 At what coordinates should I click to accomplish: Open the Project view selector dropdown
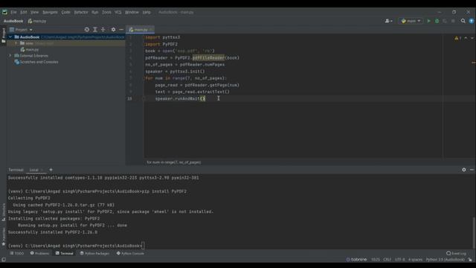21,30
